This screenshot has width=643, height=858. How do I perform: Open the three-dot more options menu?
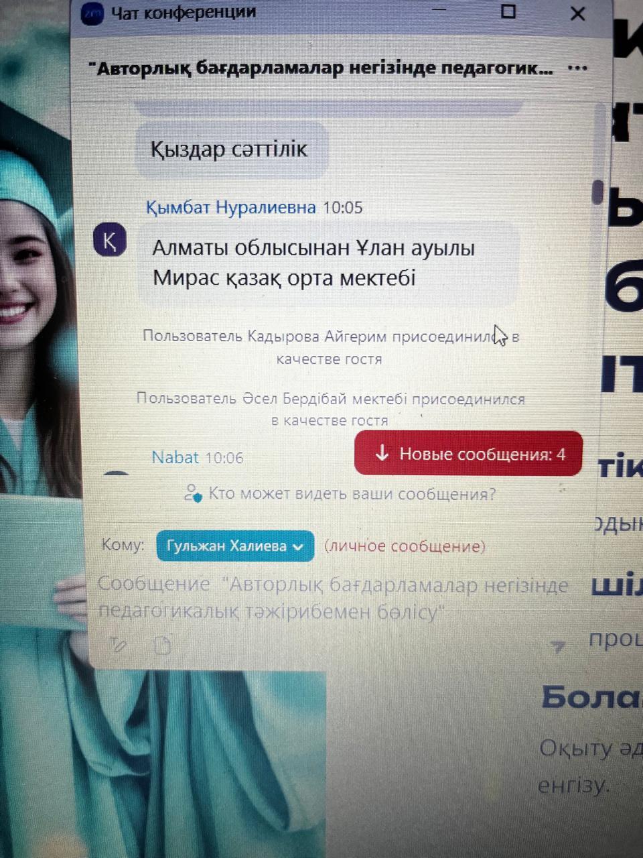coord(577,68)
